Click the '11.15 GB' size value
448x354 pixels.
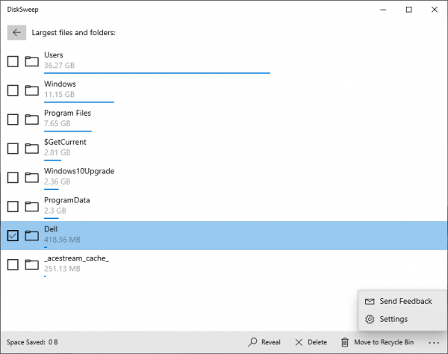pyautogui.click(x=59, y=95)
